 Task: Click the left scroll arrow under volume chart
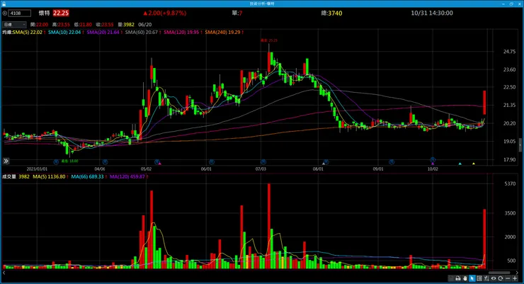click(x=4, y=273)
